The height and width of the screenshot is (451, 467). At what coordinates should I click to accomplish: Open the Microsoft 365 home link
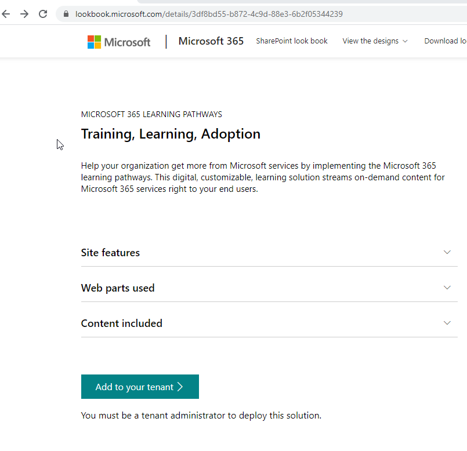211,41
